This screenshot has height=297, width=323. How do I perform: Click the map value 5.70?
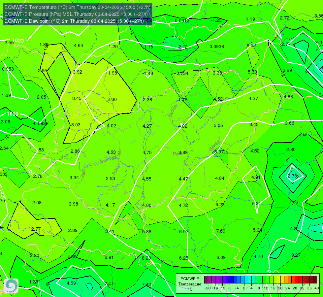tap(252, 72)
